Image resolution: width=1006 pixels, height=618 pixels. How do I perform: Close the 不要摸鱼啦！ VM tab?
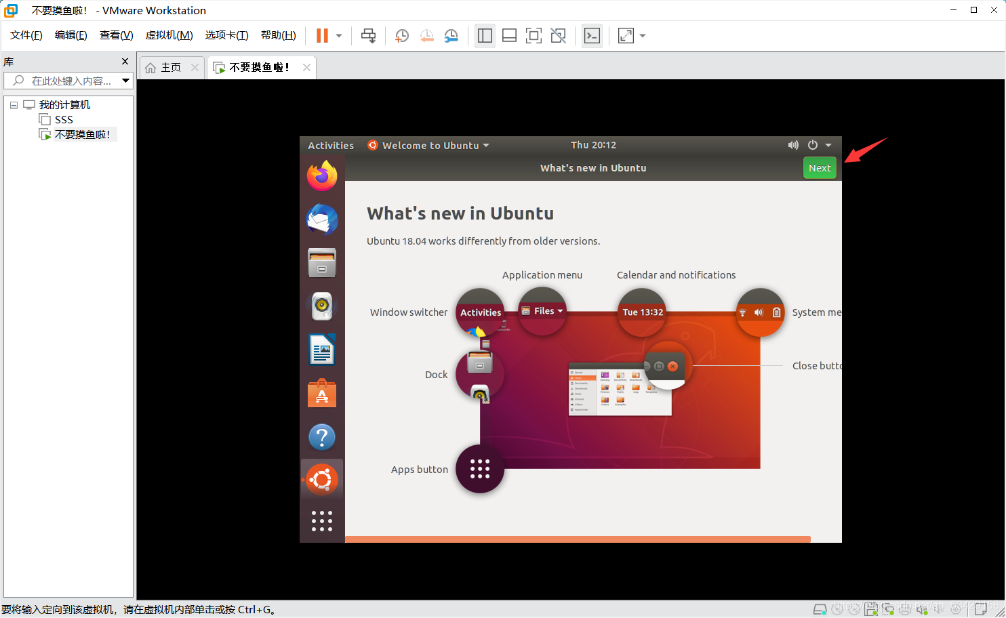click(x=306, y=67)
